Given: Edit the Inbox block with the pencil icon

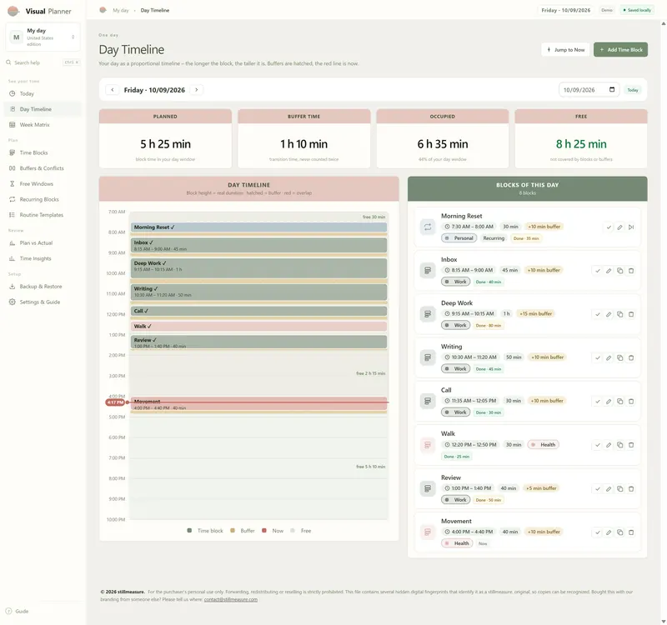Looking at the screenshot, I should coord(609,271).
